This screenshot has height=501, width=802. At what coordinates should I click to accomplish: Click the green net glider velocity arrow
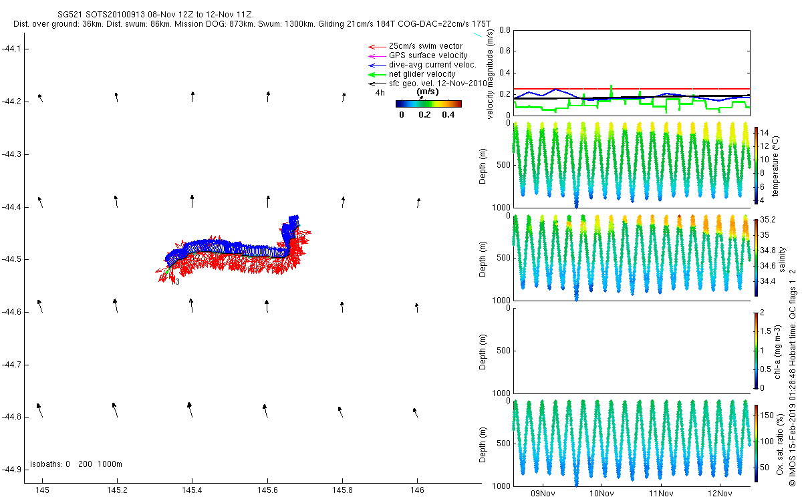[376, 74]
